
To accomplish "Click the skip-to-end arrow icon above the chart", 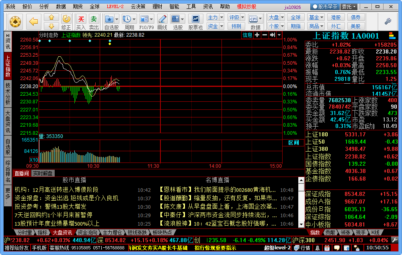I will coord(272,35).
